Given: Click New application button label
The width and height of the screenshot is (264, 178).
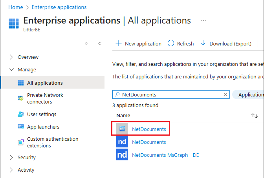Looking at the screenshot, I should [143, 44].
